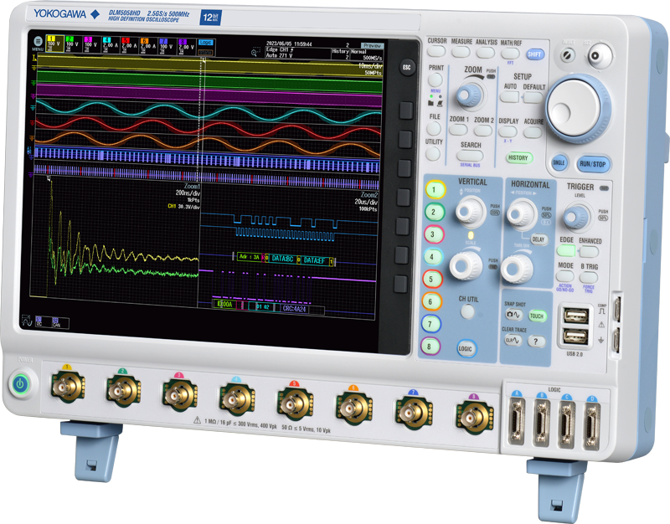Click the magnifier icon in screen header
Screen dimensions: 670x524
[255, 51]
